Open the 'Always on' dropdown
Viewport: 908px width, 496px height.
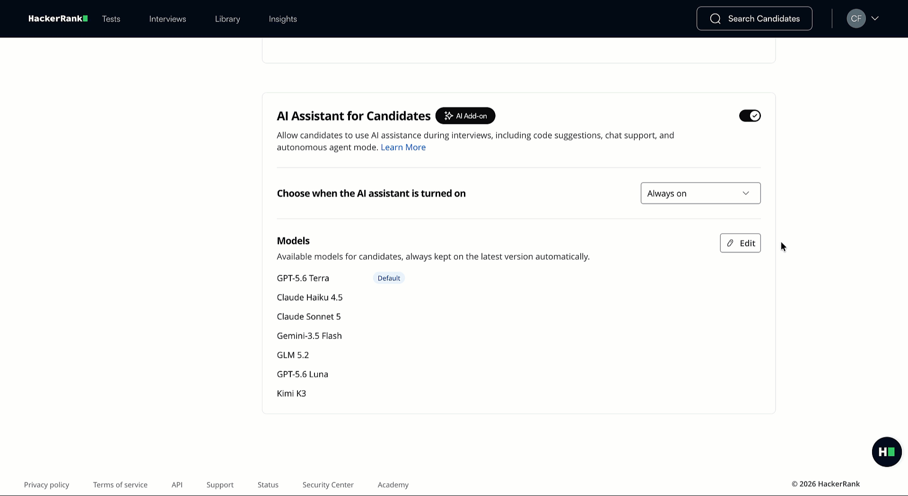click(700, 193)
